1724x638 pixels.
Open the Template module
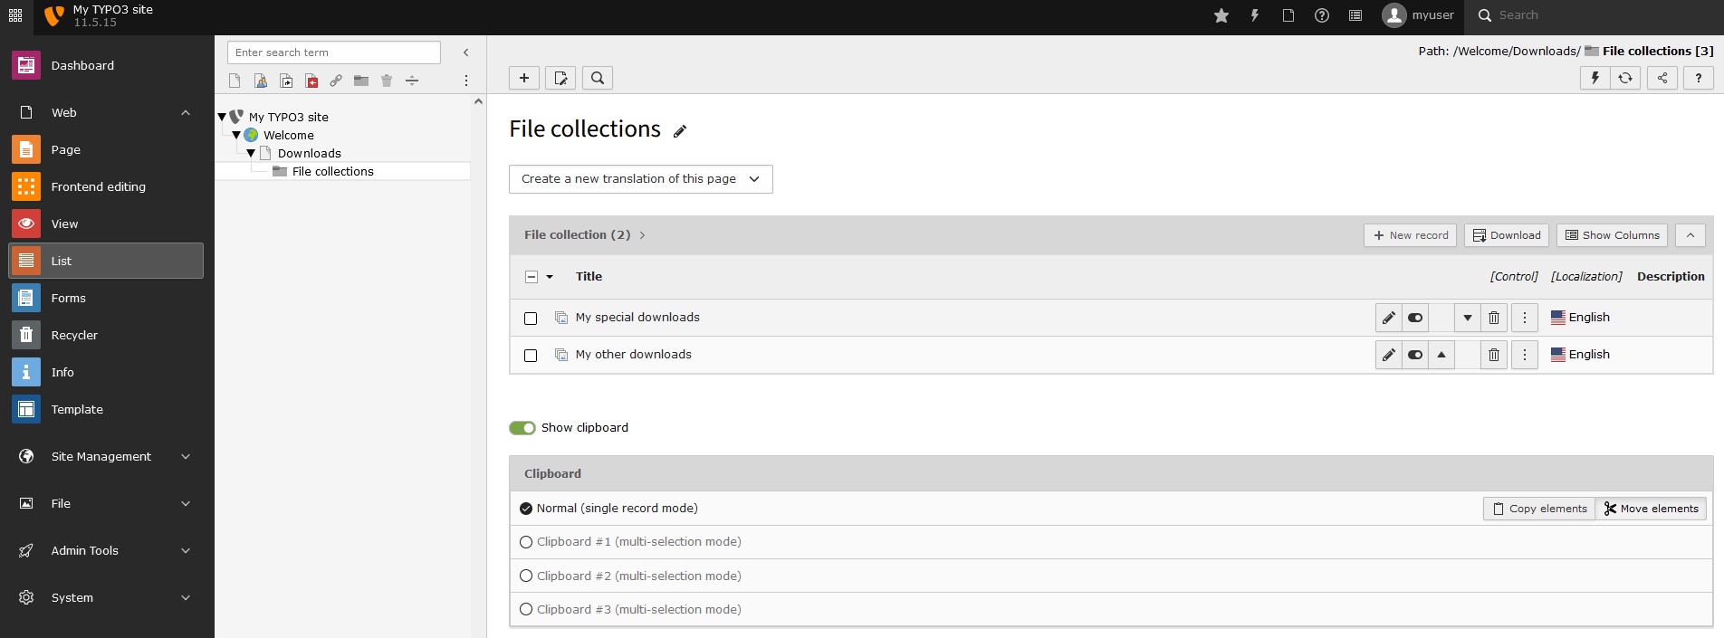pyautogui.click(x=77, y=409)
